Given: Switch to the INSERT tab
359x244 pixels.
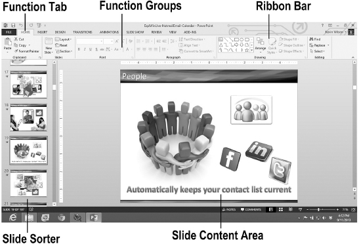Looking at the screenshot, I should pyautogui.click(x=43, y=32).
